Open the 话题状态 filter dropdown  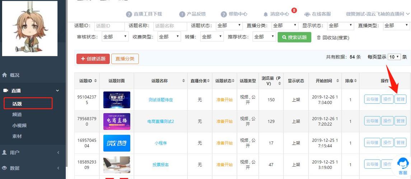click(x=229, y=26)
